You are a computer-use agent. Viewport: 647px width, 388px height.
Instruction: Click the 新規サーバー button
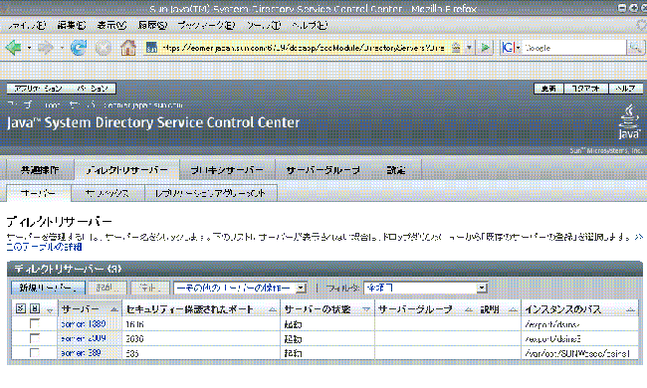pos(49,288)
